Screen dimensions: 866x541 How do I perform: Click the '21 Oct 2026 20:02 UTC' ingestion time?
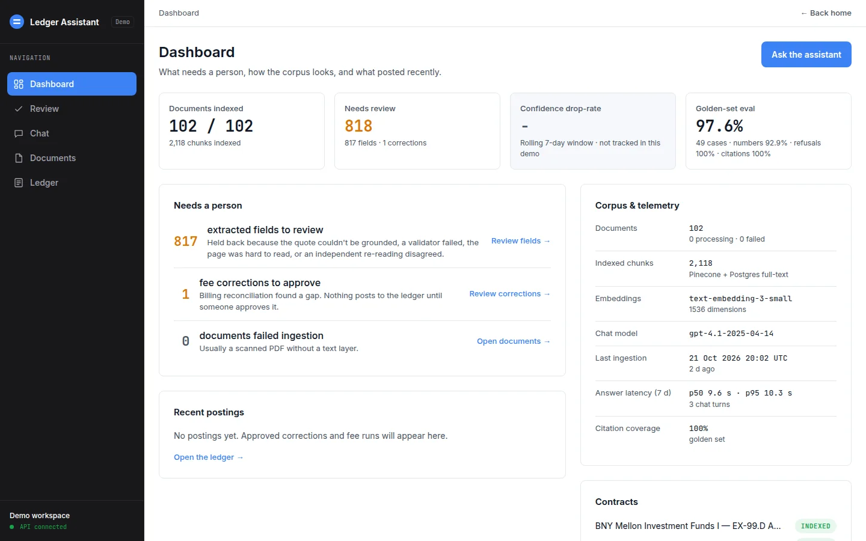tap(738, 358)
